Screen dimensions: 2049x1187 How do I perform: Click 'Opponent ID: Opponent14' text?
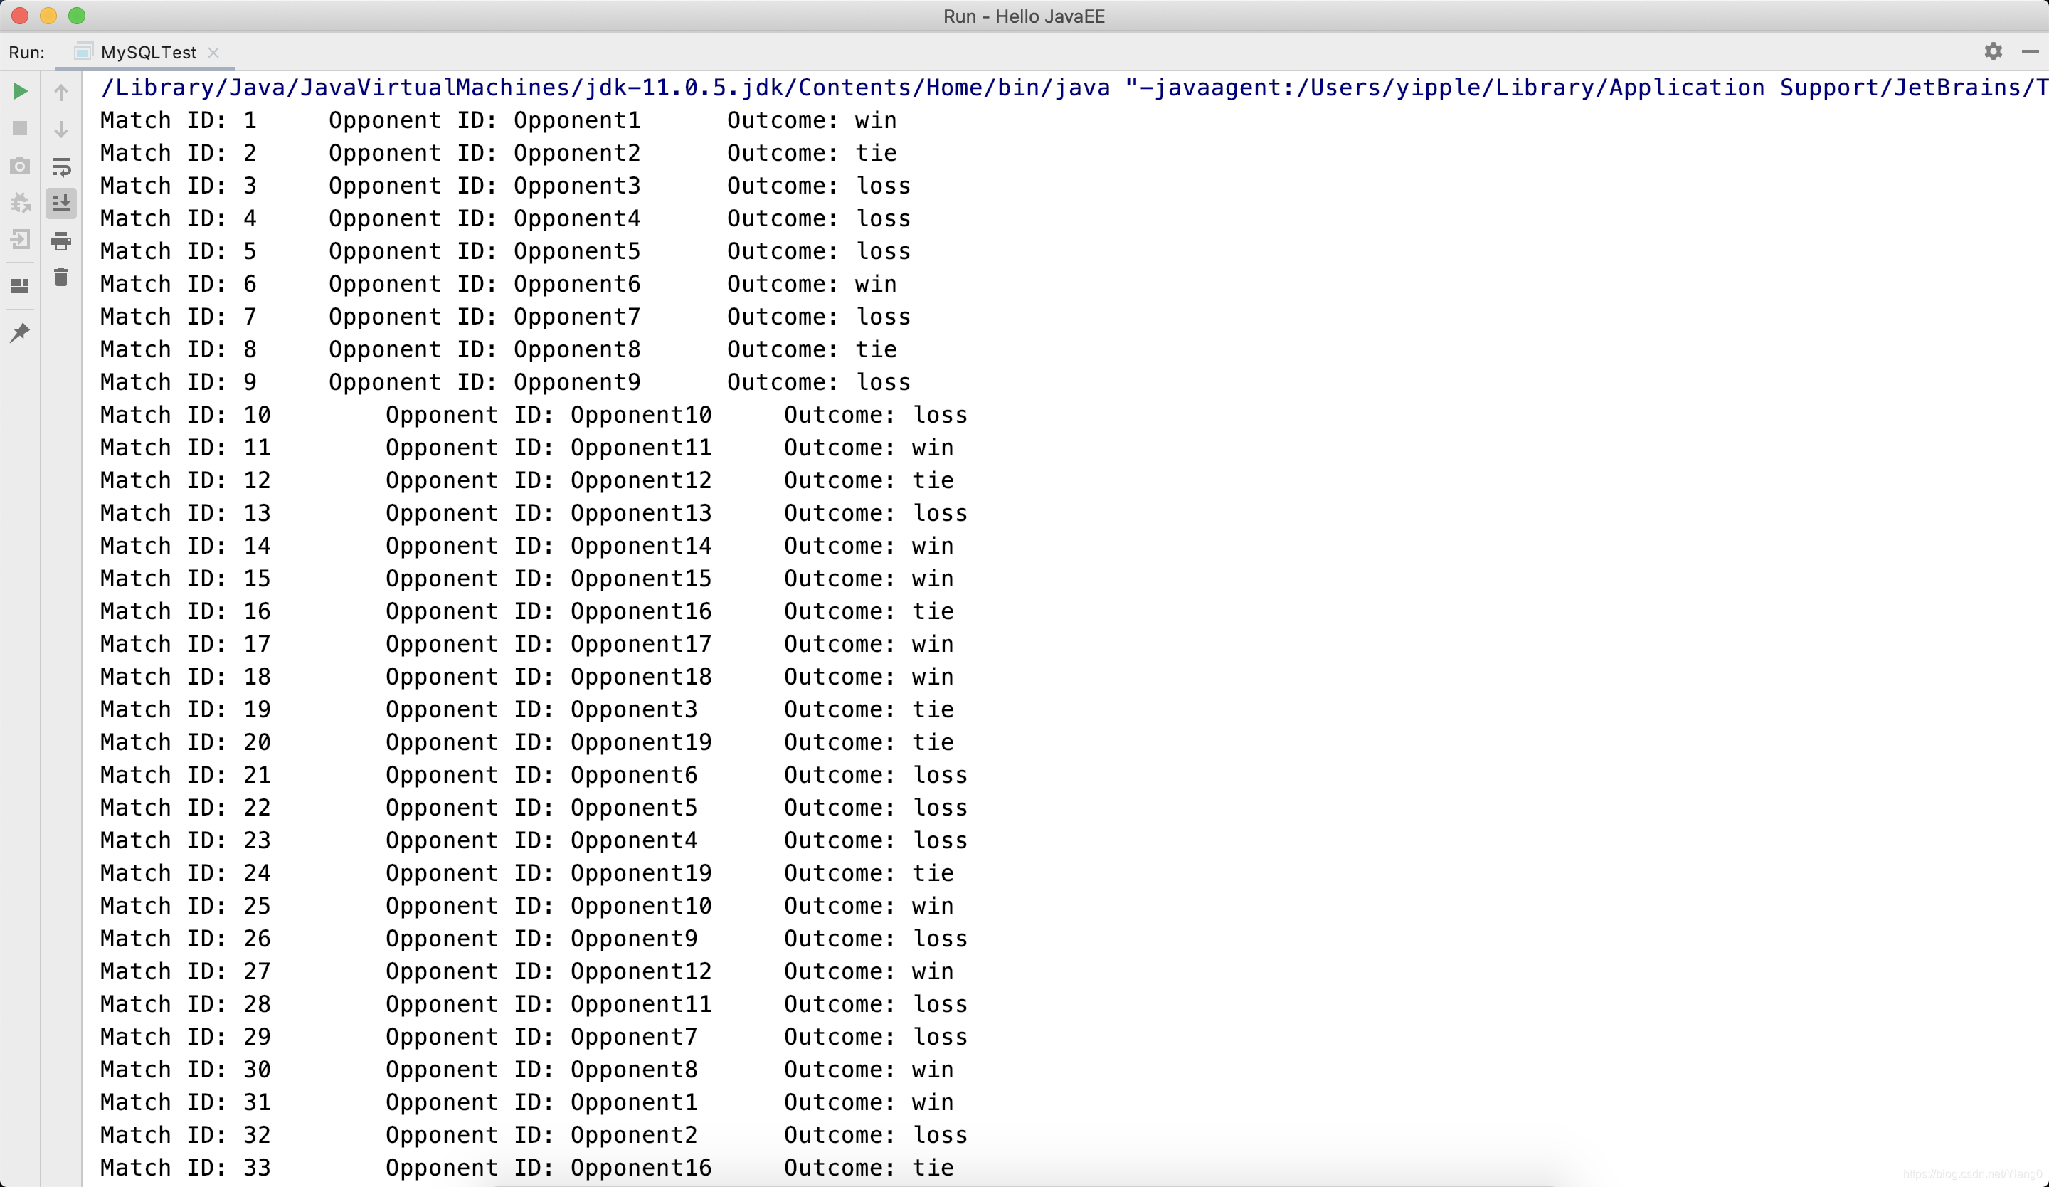tap(549, 546)
